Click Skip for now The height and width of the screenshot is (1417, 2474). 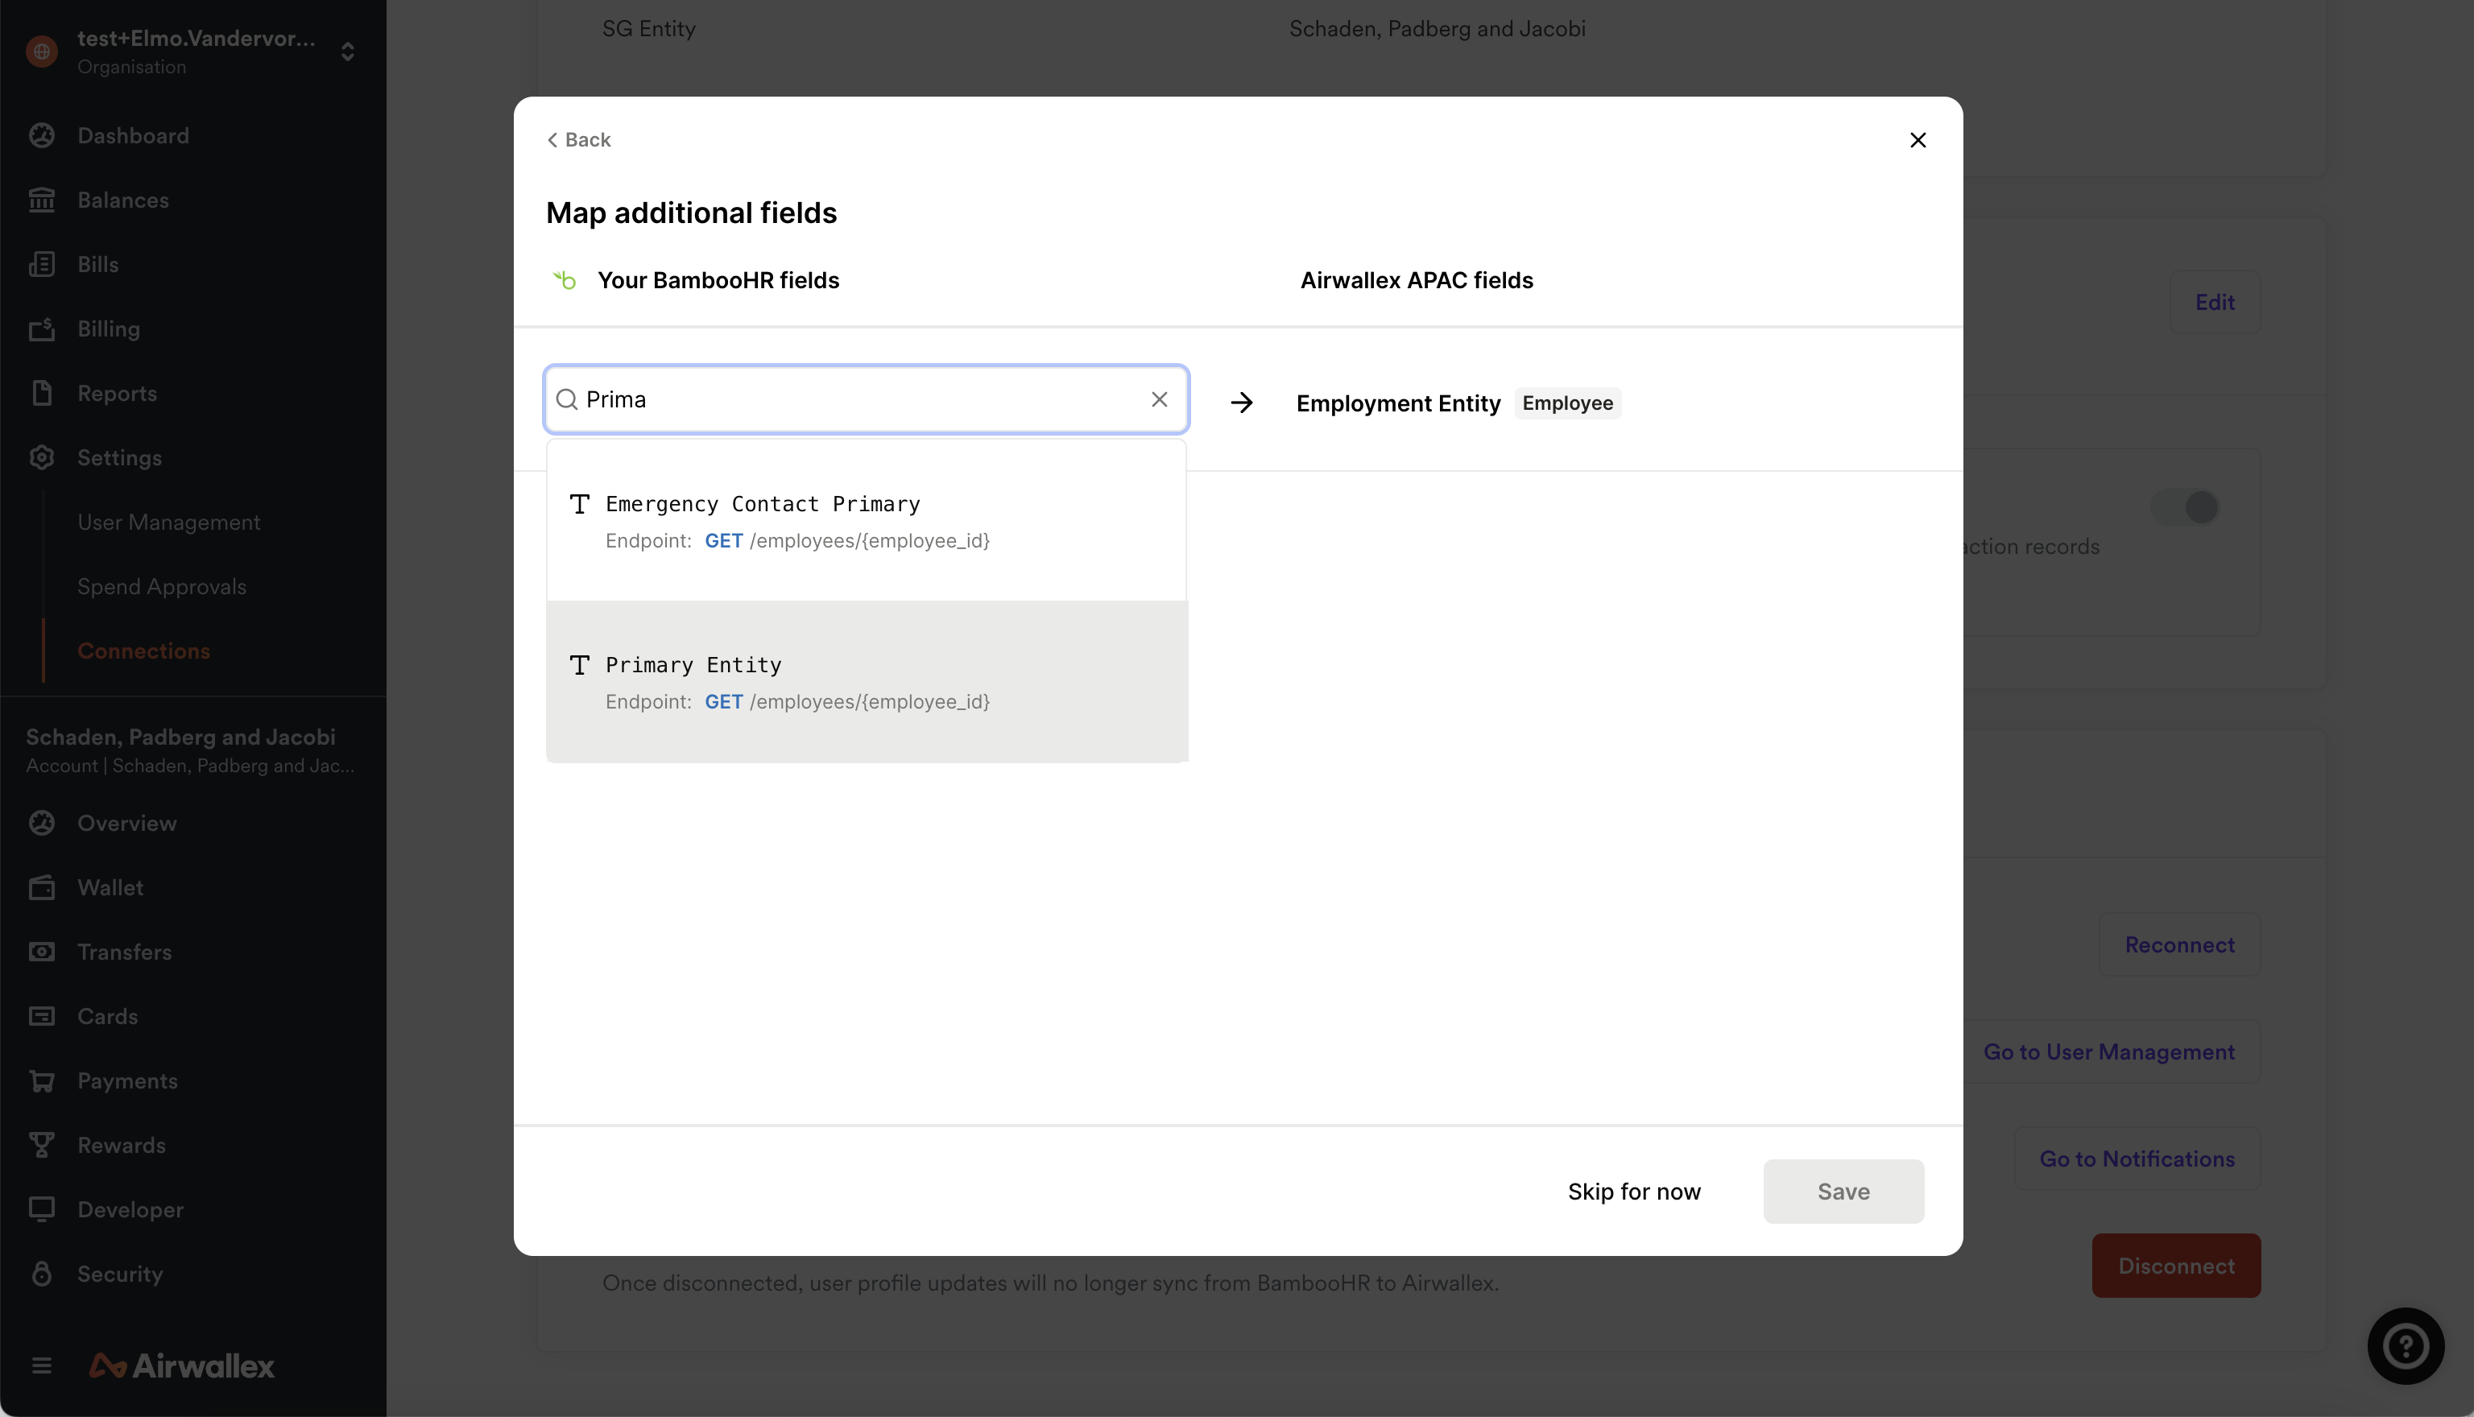click(1633, 1192)
